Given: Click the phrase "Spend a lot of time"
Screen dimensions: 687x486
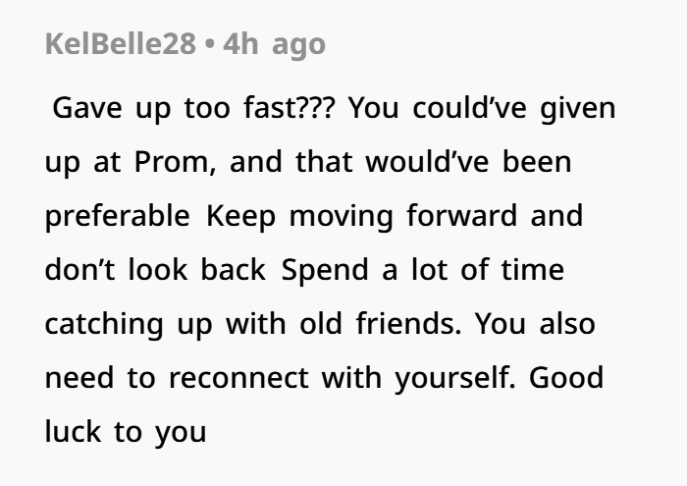Looking at the screenshot, I should [423, 269].
